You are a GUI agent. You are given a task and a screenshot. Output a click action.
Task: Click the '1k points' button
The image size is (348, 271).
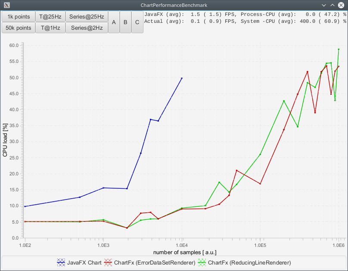point(19,17)
